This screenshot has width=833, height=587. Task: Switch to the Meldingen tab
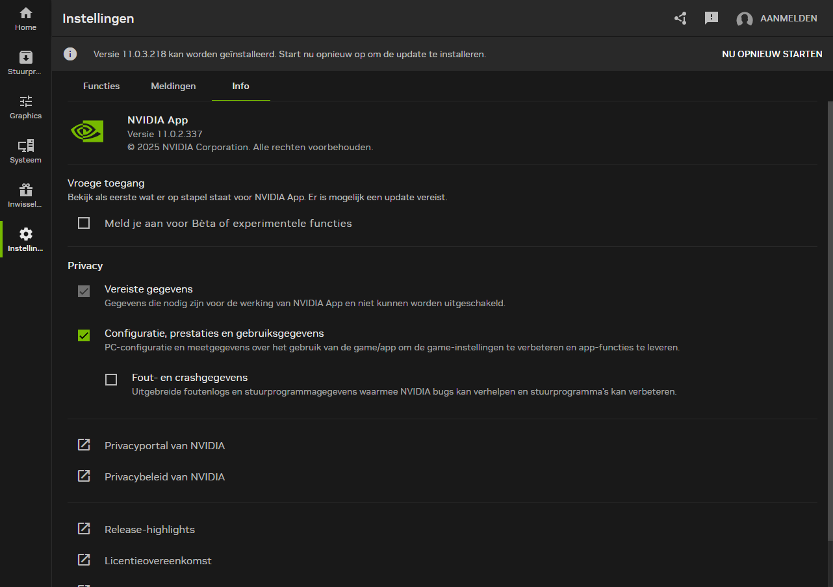(x=173, y=86)
